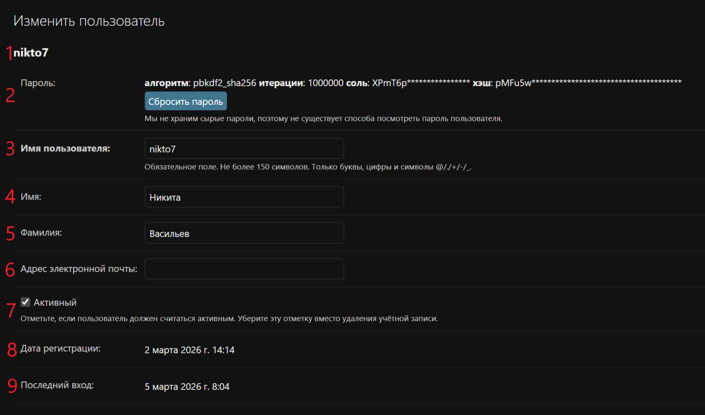The image size is (705, 415).
Task: Click the Фамилия: field label
Action: 41,232
